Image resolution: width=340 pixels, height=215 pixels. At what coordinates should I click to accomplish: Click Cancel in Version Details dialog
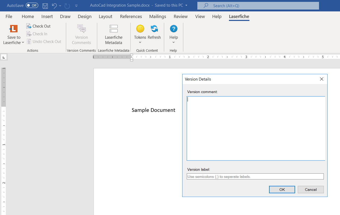[311, 190]
